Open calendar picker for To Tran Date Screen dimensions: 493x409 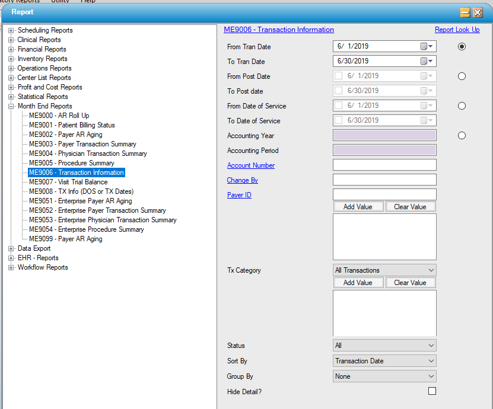click(427, 61)
